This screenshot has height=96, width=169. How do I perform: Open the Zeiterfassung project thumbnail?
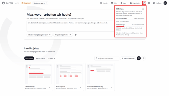coord(39,74)
